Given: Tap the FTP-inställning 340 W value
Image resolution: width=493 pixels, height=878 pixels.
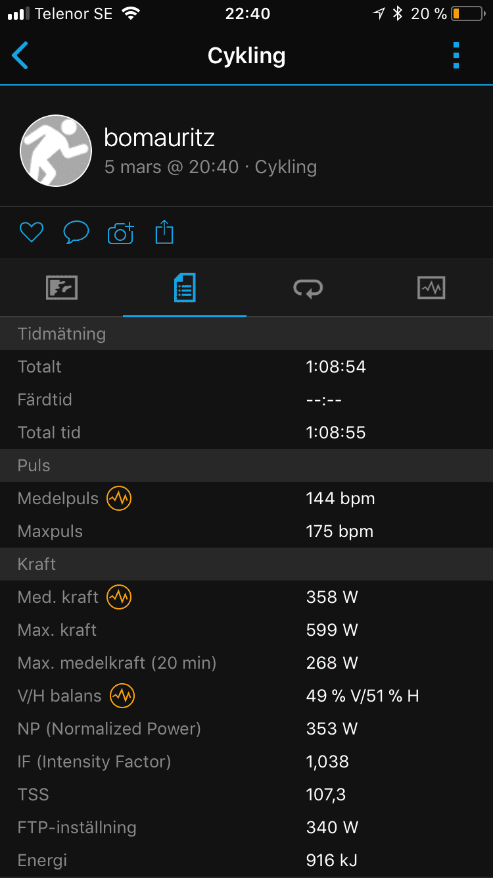Looking at the screenshot, I should click(x=332, y=827).
